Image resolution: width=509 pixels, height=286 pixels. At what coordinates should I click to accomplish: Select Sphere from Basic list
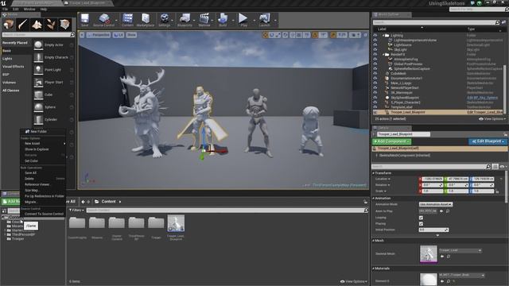click(x=53, y=107)
